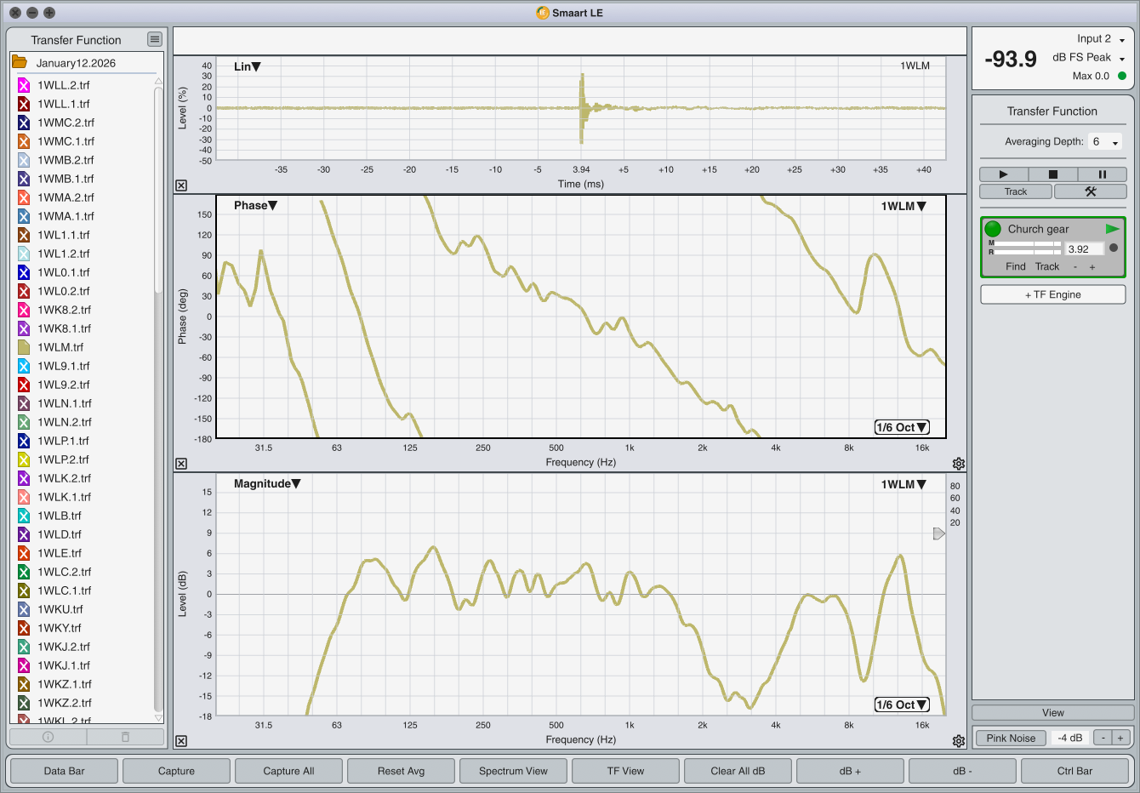Click the green play arrow on Church gear
Image resolution: width=1140 pixels, height=793 pixels.
1112,229
